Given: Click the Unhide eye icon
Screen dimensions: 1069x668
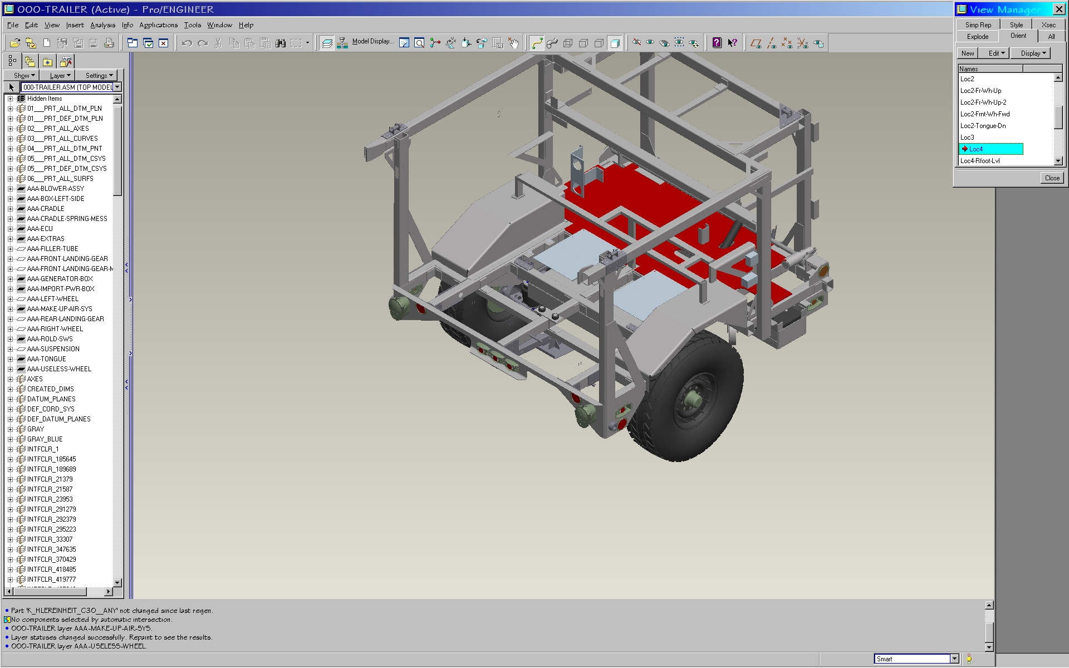Looking at the screenshot, I should (x=650, y=43).
